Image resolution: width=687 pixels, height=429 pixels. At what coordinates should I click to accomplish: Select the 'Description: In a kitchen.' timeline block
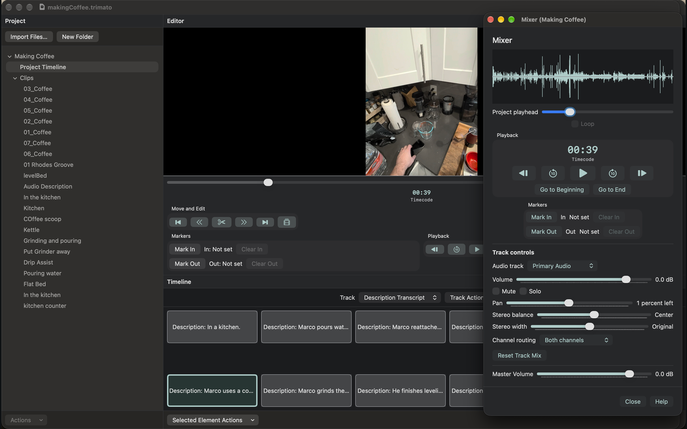[212, 327]
